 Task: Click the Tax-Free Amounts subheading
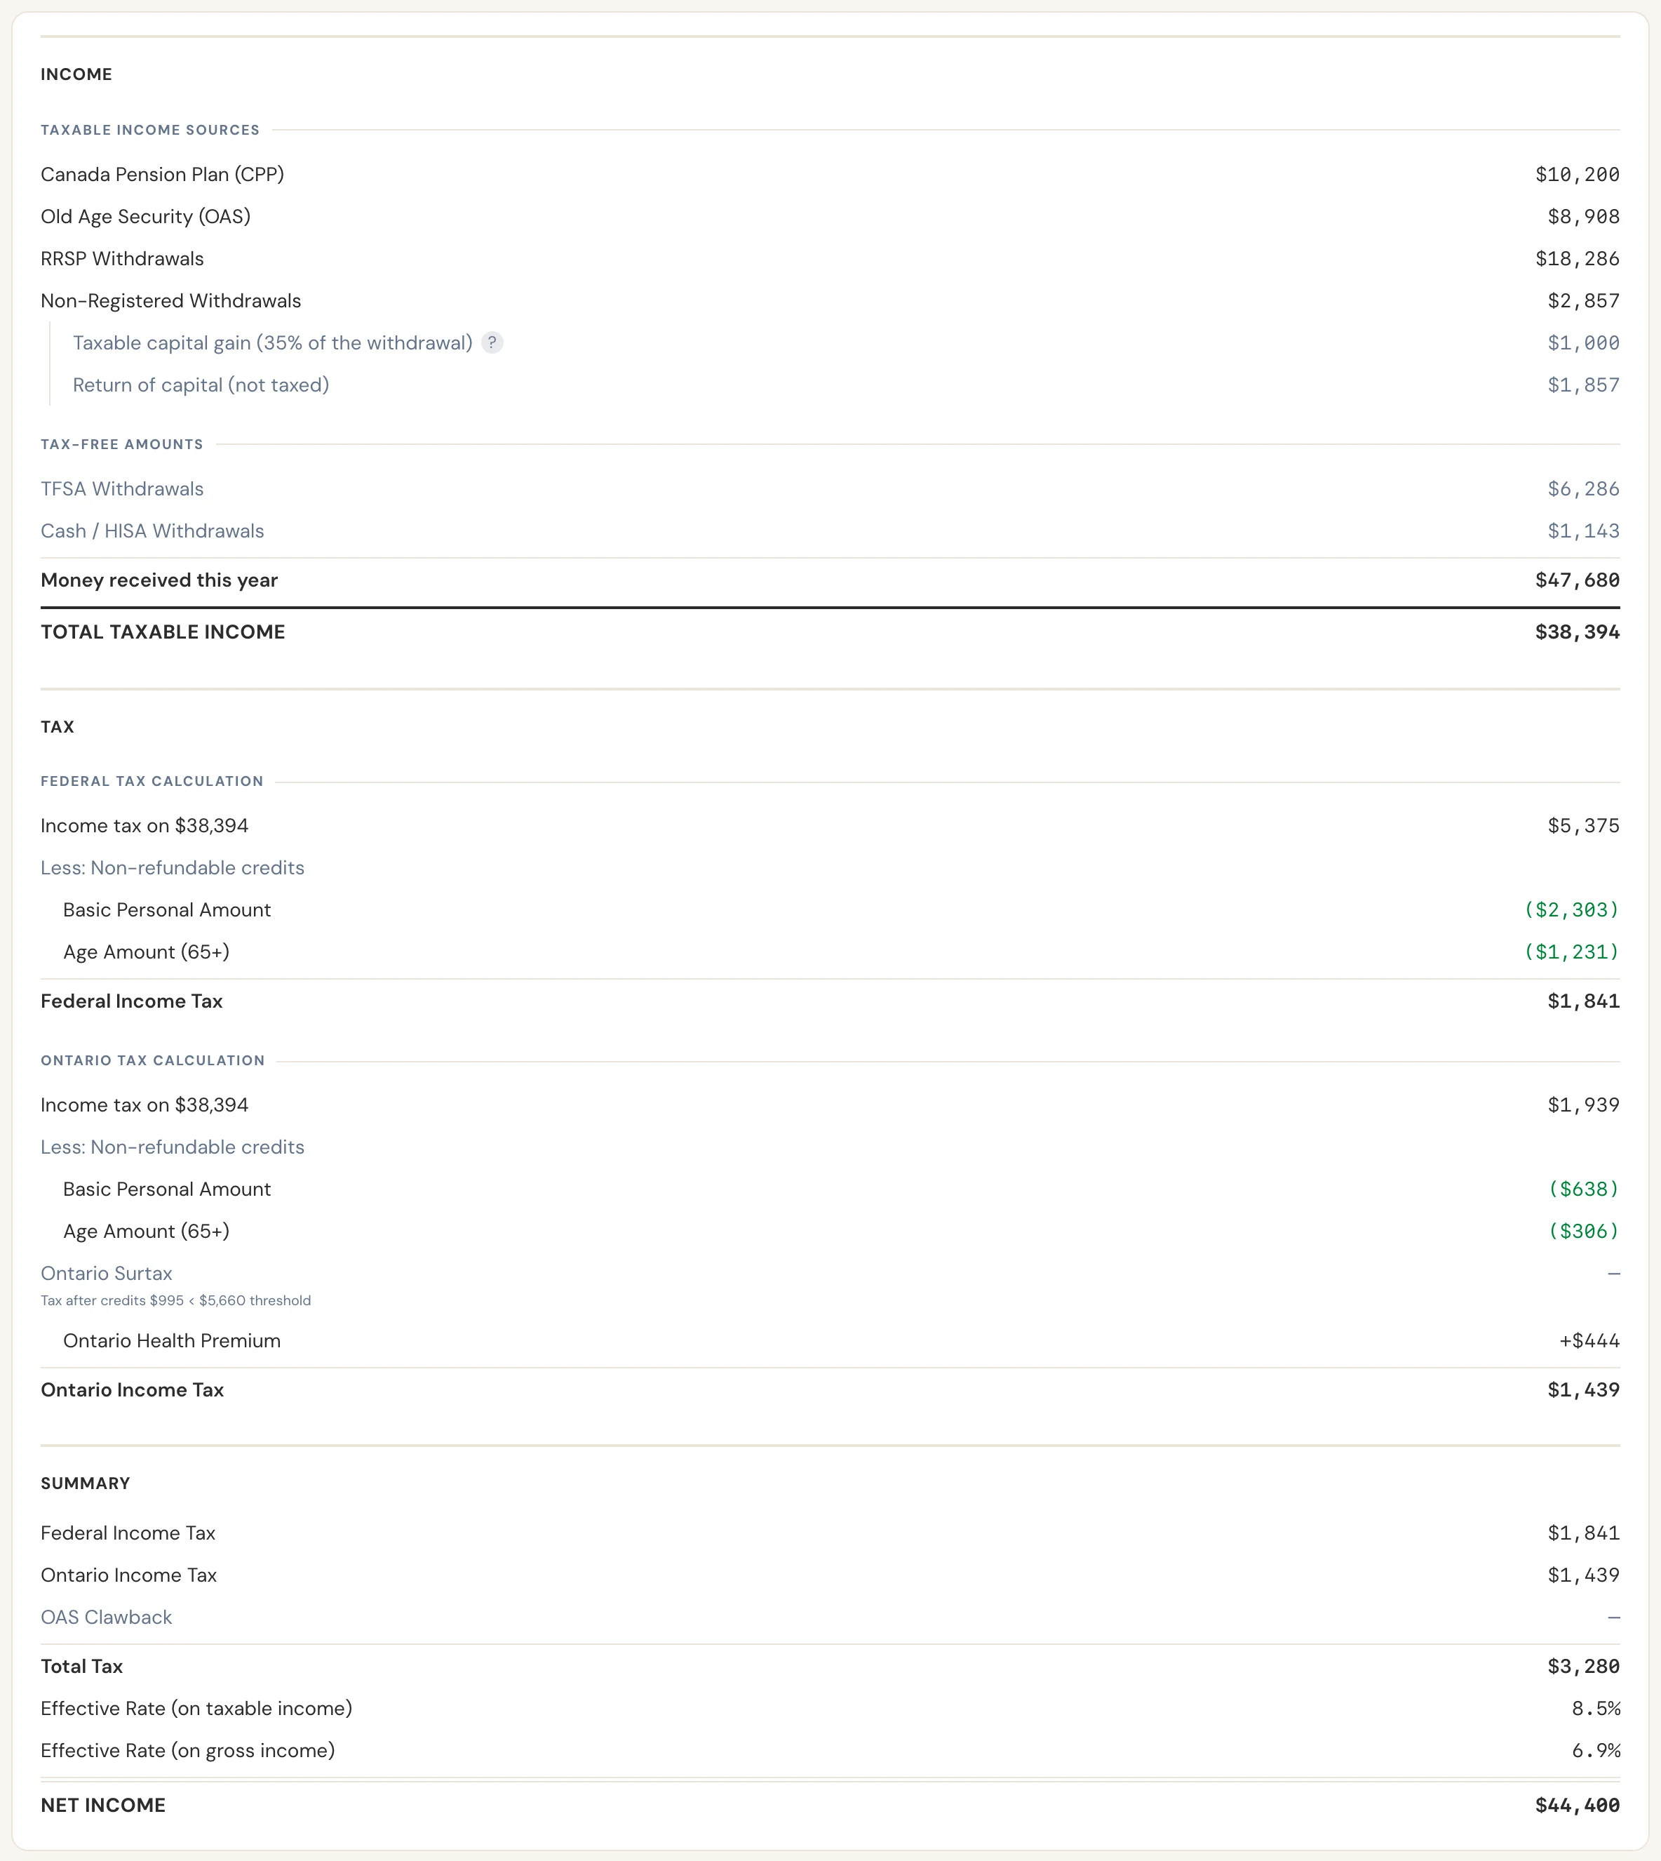(x=122, y=445)
